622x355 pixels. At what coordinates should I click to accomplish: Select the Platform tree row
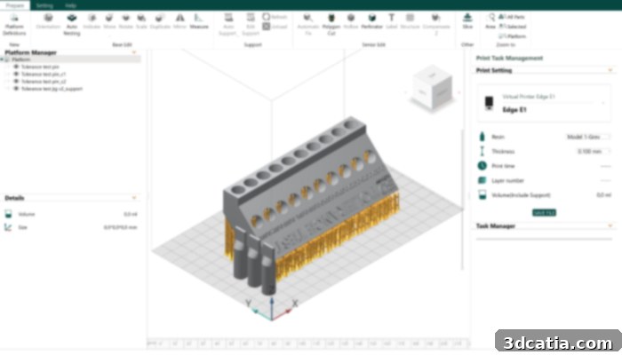[70, 59]
